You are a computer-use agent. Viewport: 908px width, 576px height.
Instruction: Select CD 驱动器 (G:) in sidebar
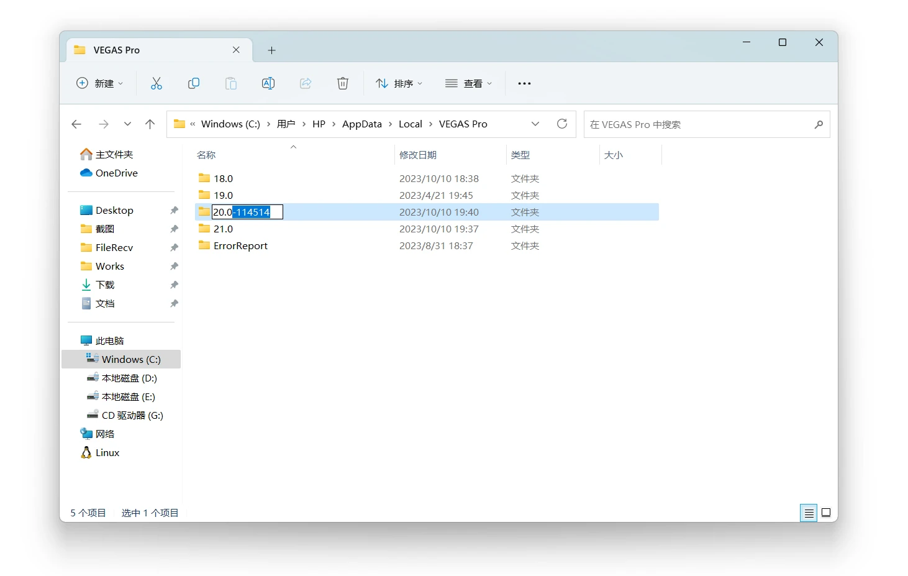point(125,416)
